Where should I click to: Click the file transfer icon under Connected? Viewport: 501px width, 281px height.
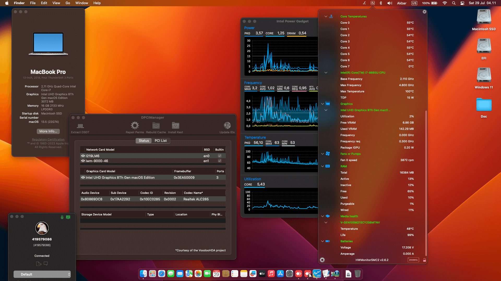click(39, 264)
